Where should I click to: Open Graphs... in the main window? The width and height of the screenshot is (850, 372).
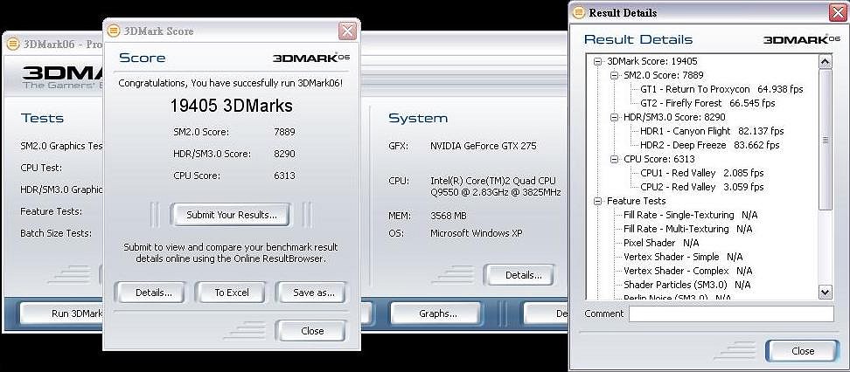pos(437,313)
